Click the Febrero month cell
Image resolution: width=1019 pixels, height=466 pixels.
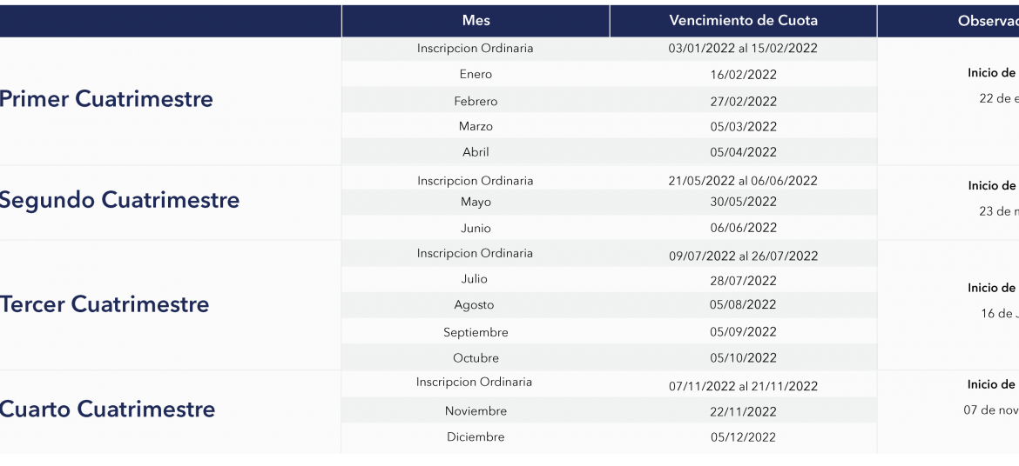coord(476,101)
